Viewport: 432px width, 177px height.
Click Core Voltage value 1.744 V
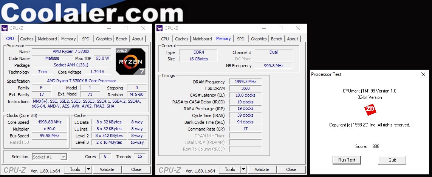click(97, 72)
